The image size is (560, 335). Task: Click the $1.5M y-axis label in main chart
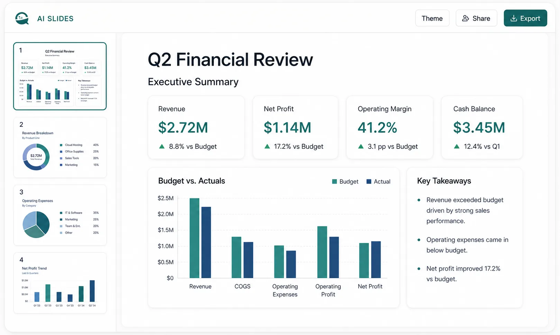[166, 230]
